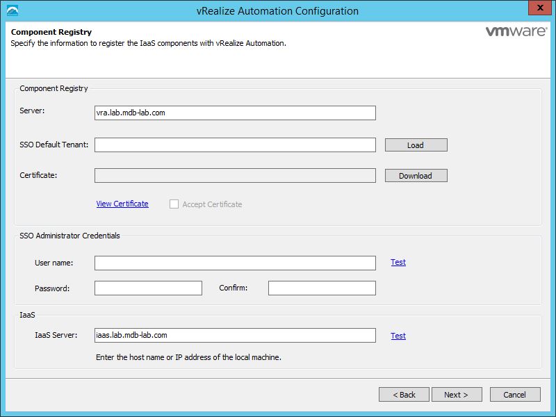Test the SSO administrator credentials

tap(398, 262)
